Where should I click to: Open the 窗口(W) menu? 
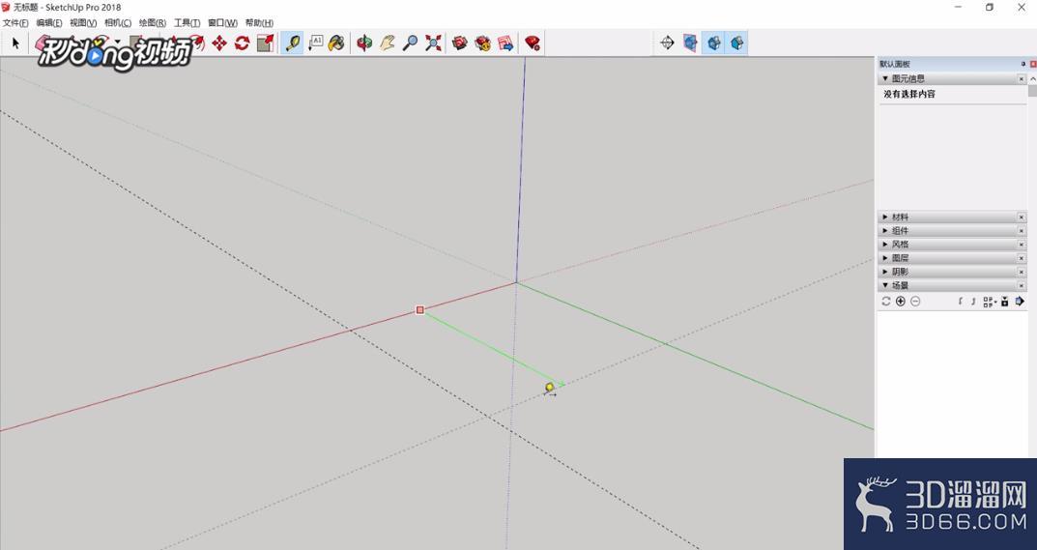(x=222, y=23)
